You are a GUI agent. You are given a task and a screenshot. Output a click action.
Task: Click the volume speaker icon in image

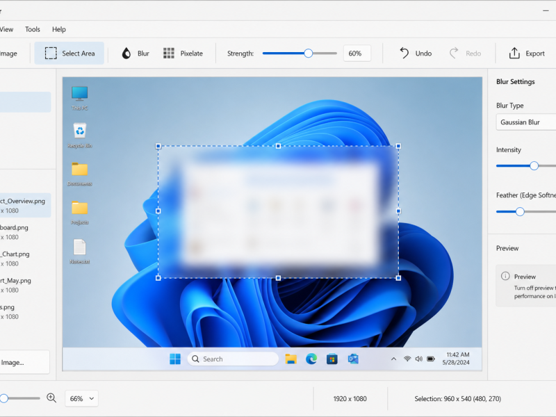[419, 359]
